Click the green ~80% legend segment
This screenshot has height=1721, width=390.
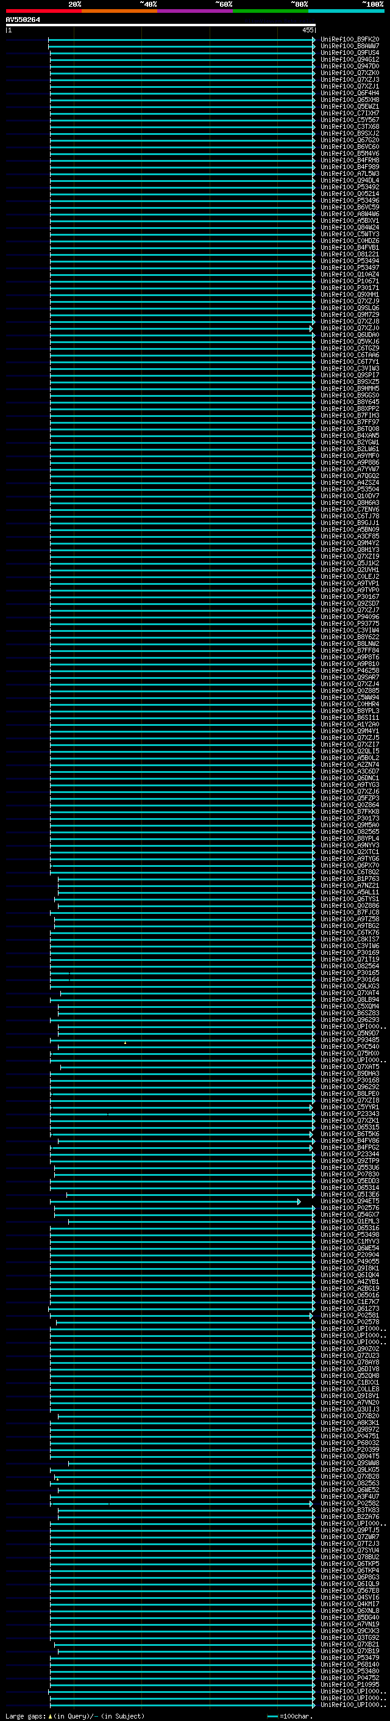271,11
